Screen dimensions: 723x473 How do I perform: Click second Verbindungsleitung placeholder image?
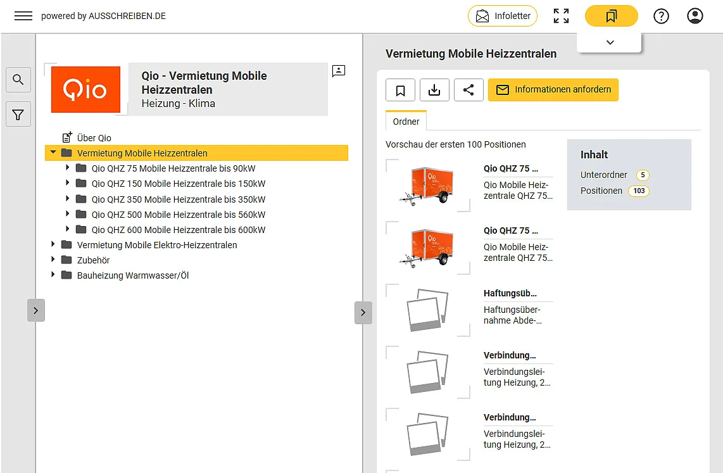pyautogui.click(x=427, y=434)
